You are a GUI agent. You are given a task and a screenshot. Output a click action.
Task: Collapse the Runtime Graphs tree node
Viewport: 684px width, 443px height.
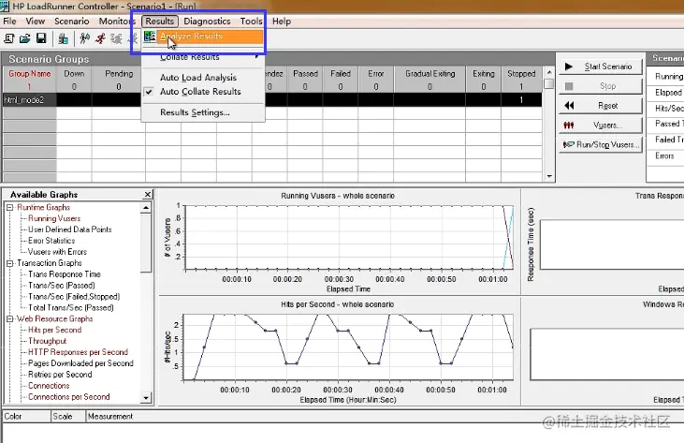coord(9,207)
